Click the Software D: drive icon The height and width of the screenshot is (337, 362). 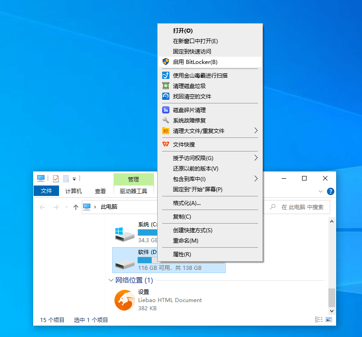[124, 264]
